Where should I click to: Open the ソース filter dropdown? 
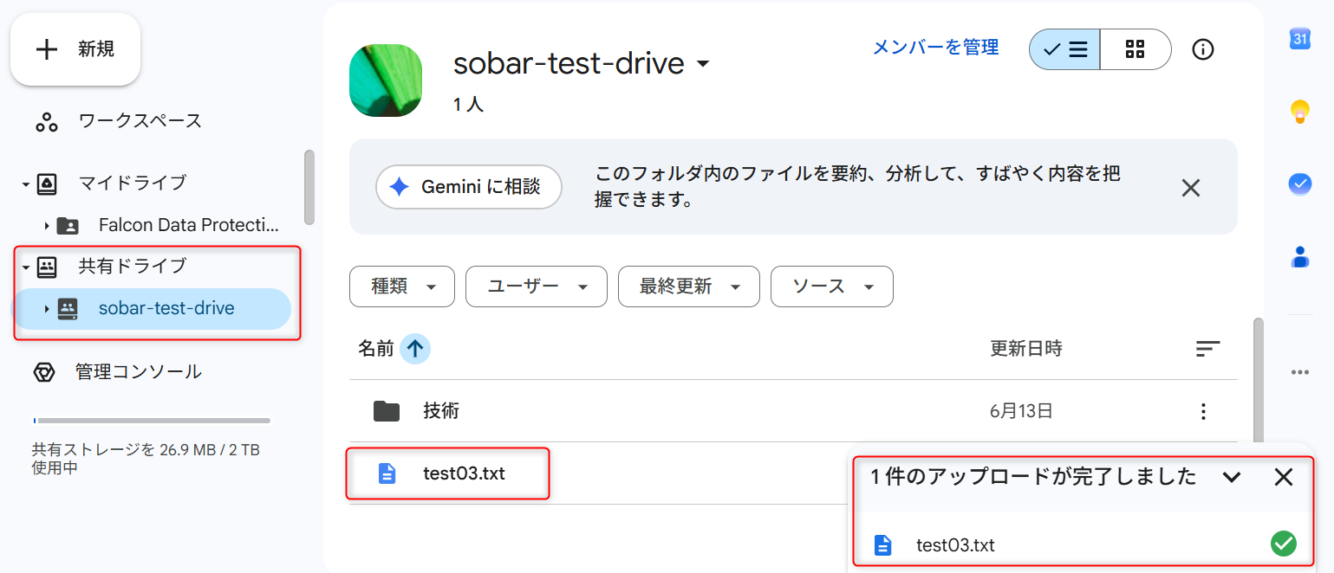pyautogui.click(x=832, y=286)
